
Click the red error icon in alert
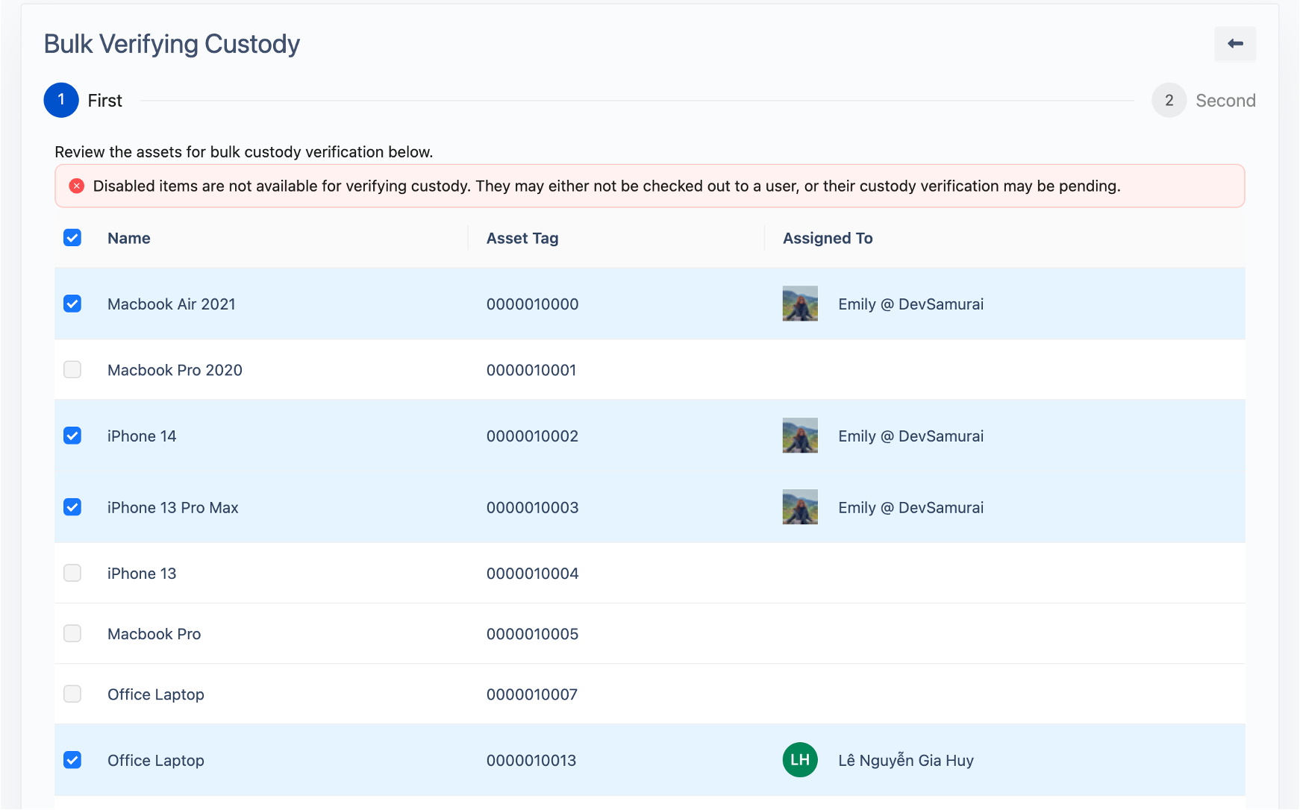(x=77, y=186)
